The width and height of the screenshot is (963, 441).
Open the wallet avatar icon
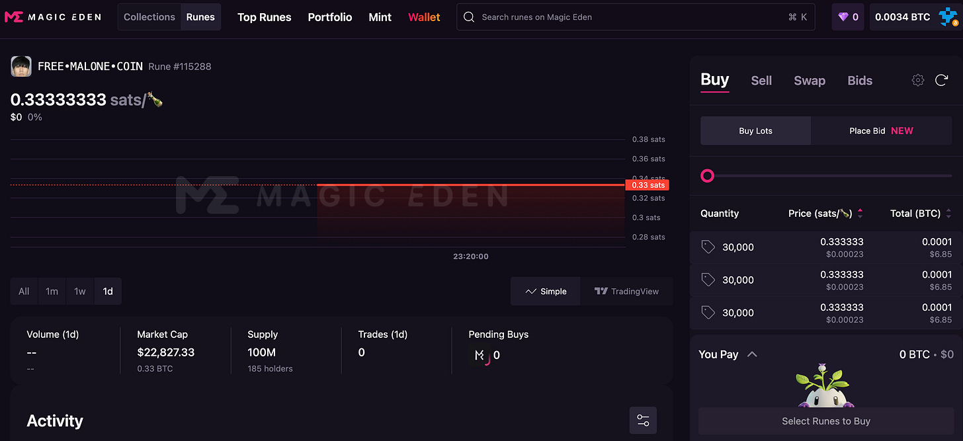click(948, 17)
